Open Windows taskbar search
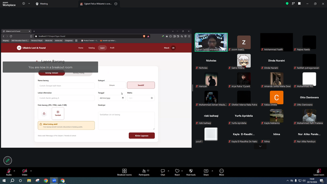 (x=12, y=180)
